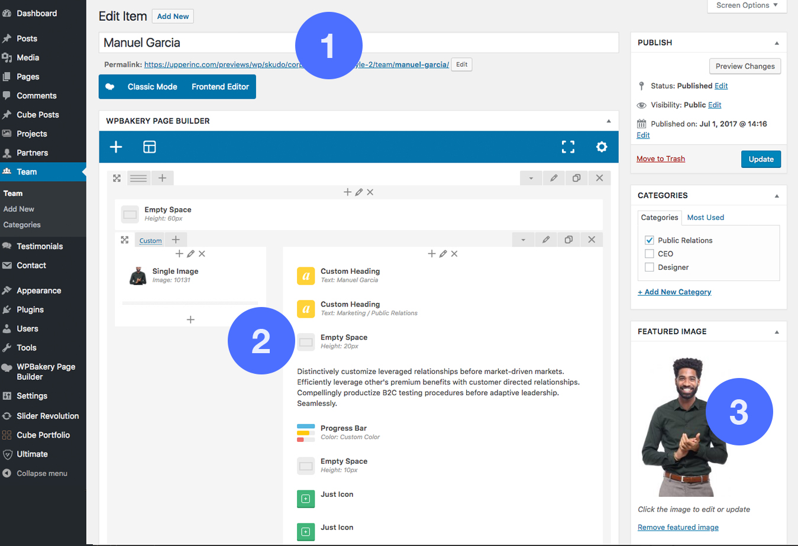Clone the first row with the duplicate icon
This screenshot has height=546, width=798.
pyautogui.click(x=576, y=178)
